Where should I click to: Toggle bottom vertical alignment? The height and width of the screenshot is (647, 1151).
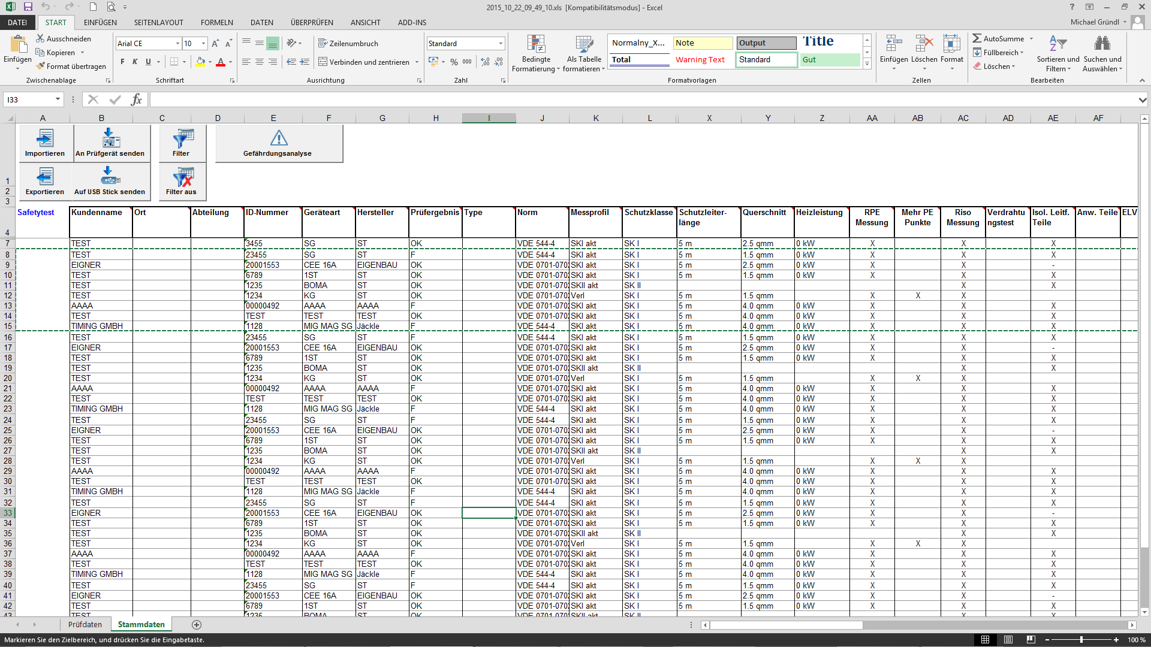click(273, 44)
